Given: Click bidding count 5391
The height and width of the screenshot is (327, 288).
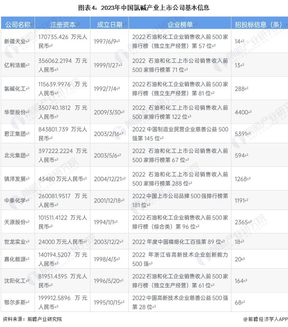Looking at the screenshot, I should click(241, 134).
